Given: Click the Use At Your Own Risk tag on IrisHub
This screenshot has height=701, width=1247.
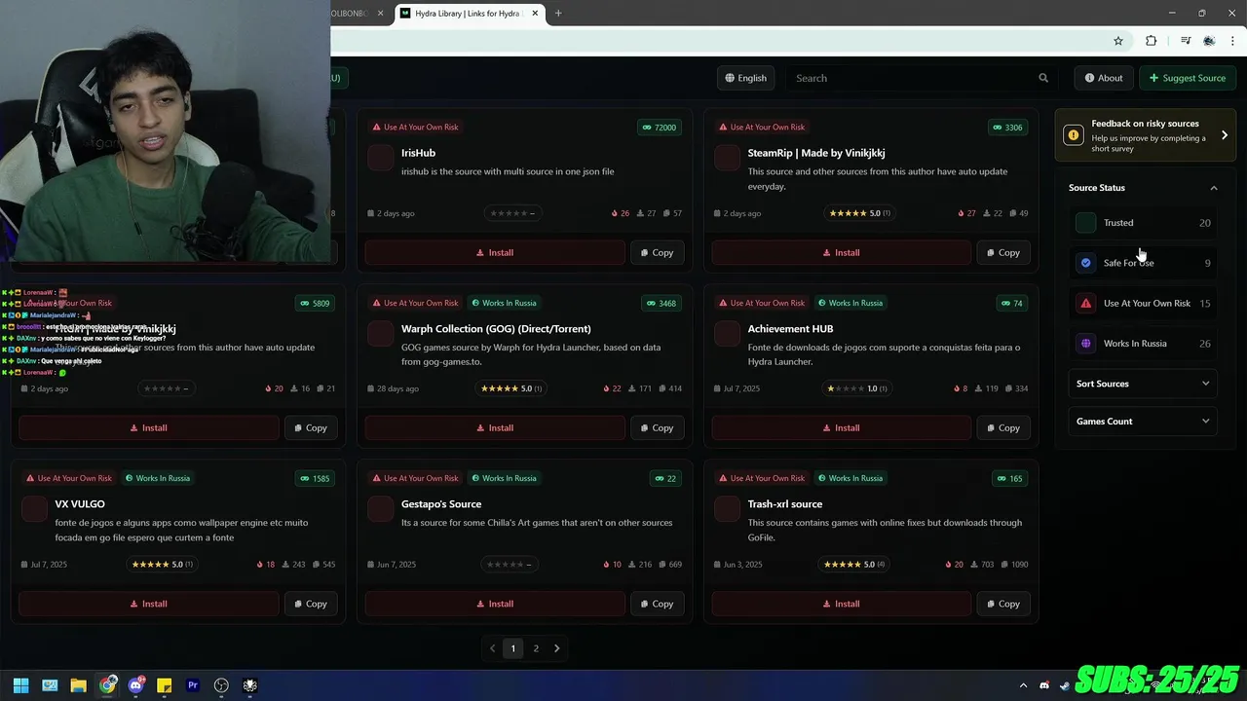Looking at the screenshot, I should 414,128.
